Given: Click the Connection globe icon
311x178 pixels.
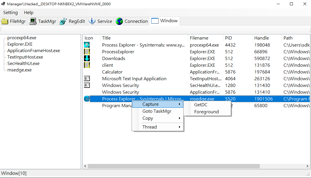Looking at the screenshot, I should click(x=119, y=21).
